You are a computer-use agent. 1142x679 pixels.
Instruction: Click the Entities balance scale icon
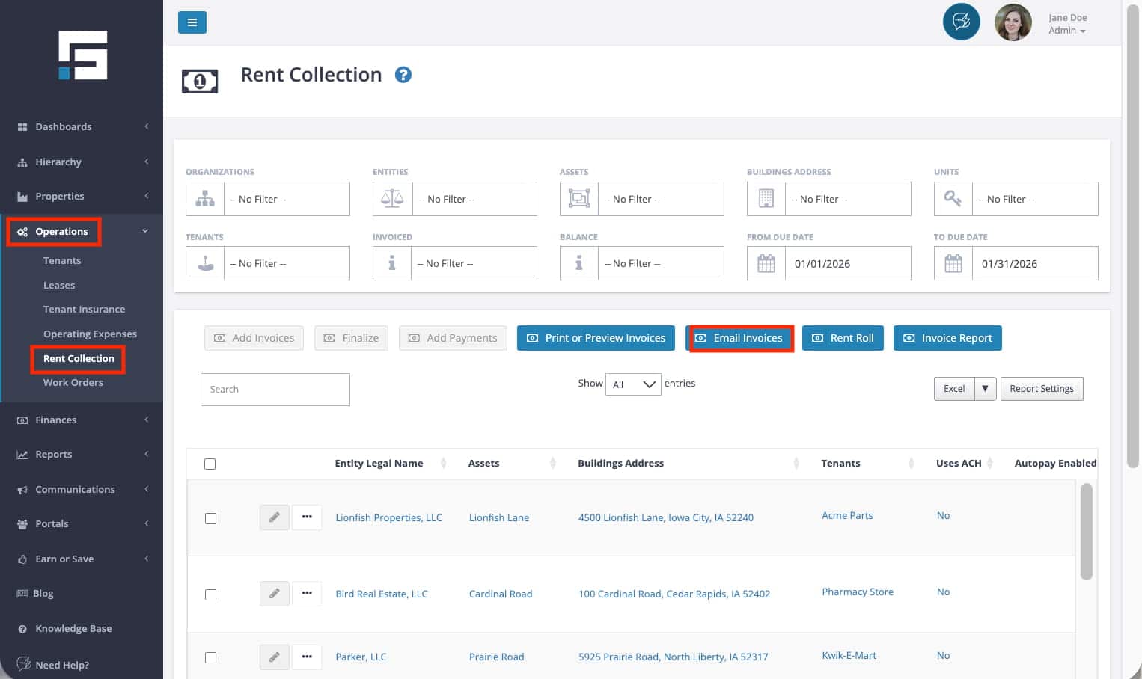[x=392, y=199]
